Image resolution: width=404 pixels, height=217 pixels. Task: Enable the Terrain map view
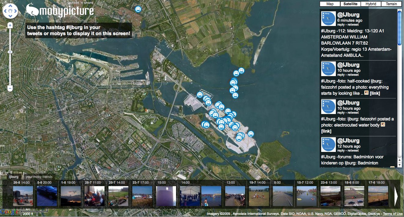pos(391,4)
